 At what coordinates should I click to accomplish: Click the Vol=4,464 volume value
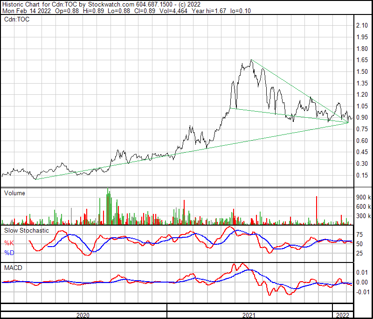pyautogui.click(x=173, y=11)
